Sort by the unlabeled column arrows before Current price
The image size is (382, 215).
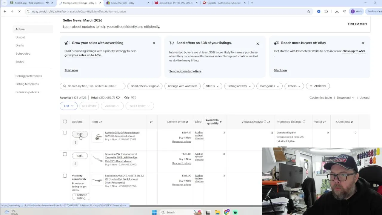pos(151,122)
